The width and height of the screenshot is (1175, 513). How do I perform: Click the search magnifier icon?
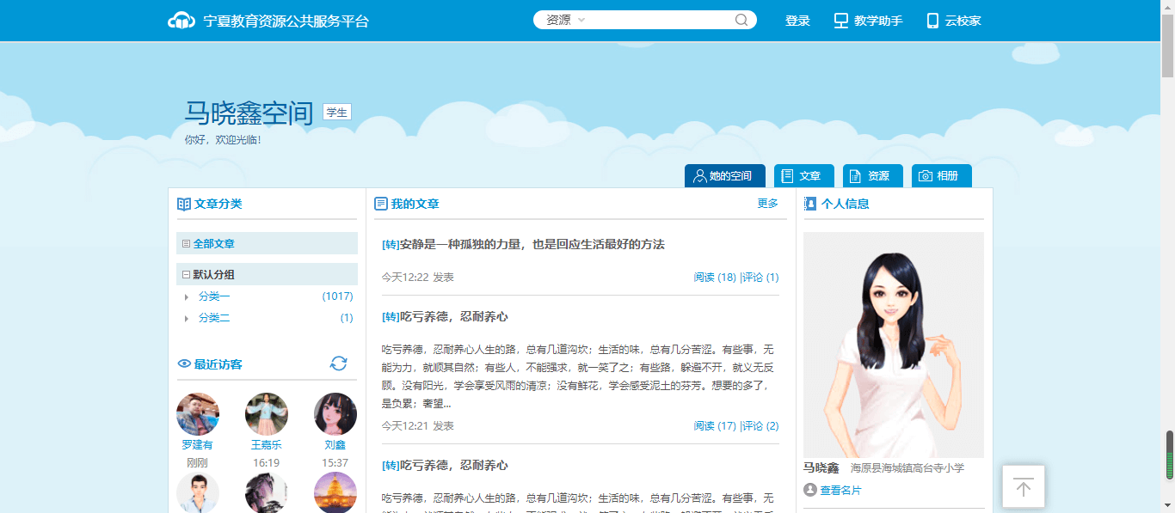741,21
